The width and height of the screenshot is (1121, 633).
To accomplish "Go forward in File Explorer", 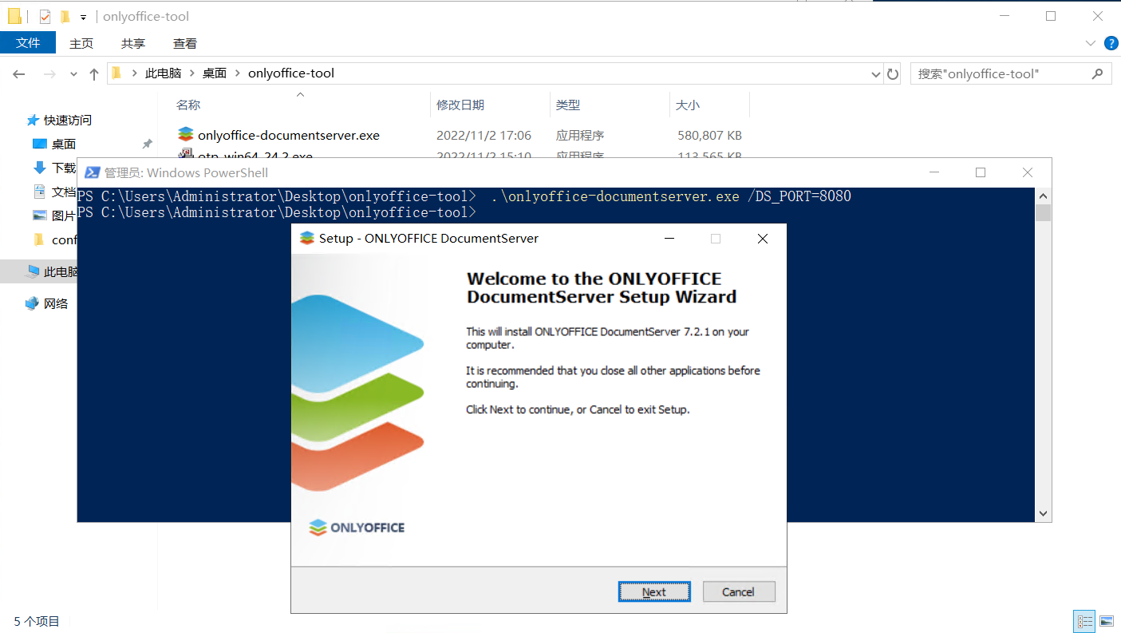I will click(49, 73).
